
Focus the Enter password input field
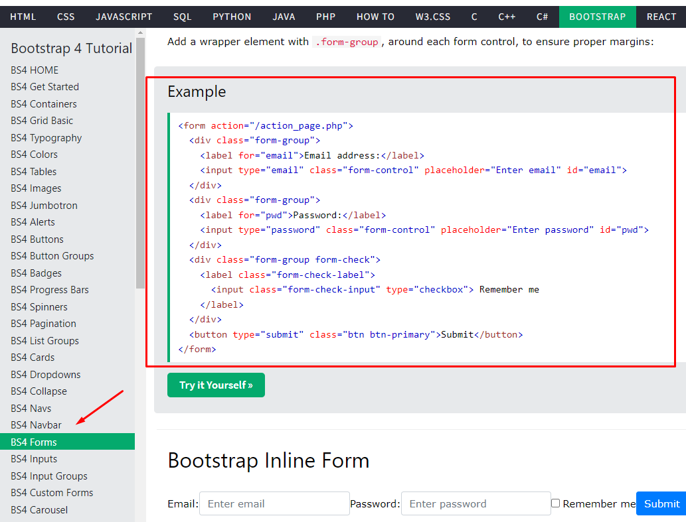pyautogui.click(x=476, y=503)
